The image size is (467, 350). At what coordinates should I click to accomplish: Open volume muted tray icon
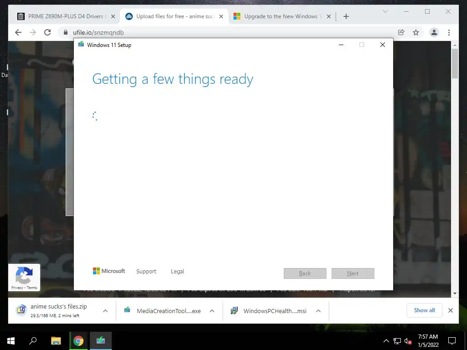point(408,341)
